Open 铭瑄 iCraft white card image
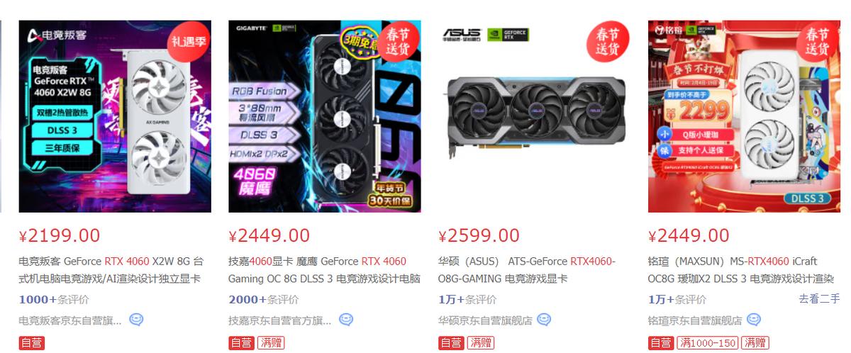Viewport: 851px width, 353px height. pos(745,116)
